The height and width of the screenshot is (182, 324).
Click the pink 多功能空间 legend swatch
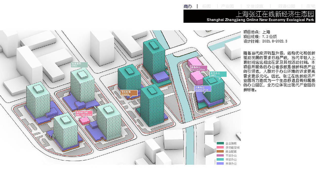(220, 147)
